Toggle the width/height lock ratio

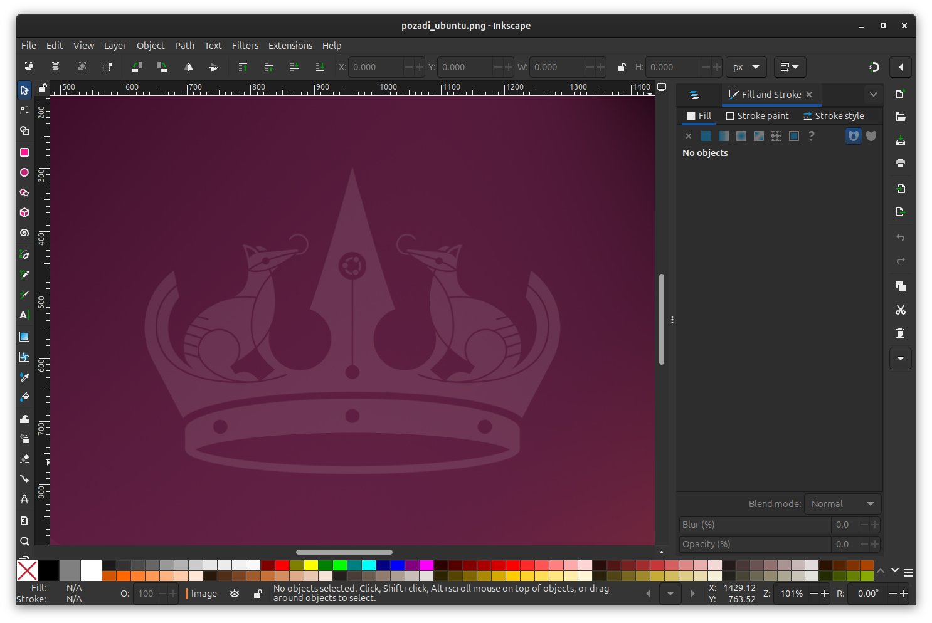point(622,66)
